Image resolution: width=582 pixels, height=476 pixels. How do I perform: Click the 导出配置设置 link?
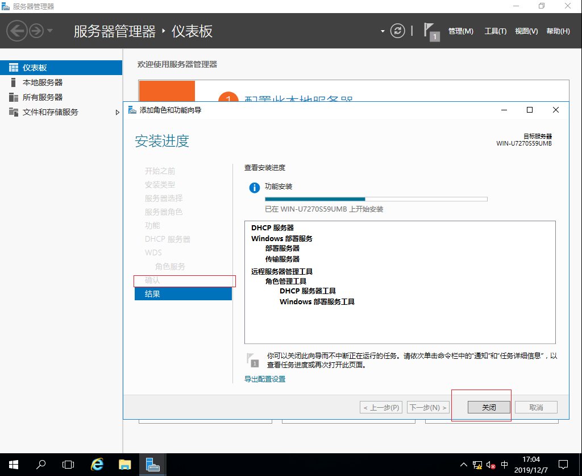(x=264, y=378)
